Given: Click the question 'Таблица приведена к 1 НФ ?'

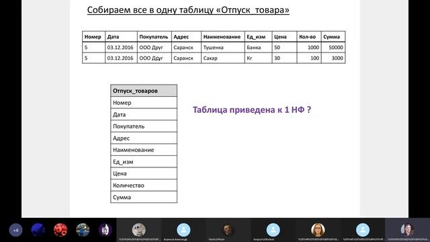Looking at the screenshot, I should [x=252, y=110].
